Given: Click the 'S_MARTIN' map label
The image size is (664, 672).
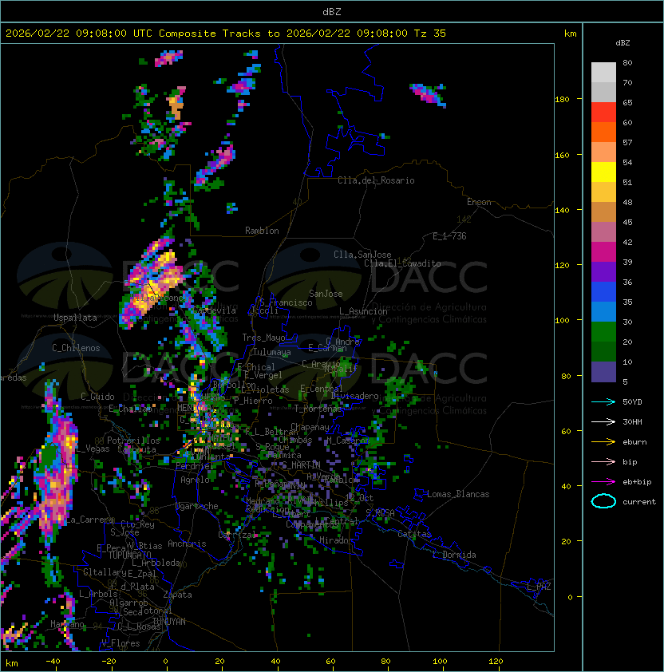Looking at the screenshot, I should click(301, 465).
